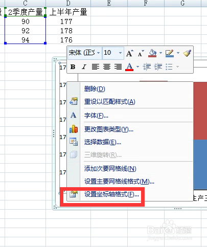
Task: Choose 删除(D) from the context menu
Action: (130, 89)
